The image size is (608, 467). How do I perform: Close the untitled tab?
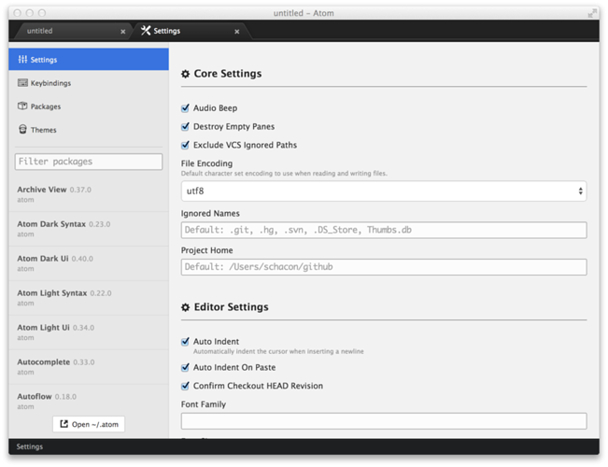[x=122, y=32]
